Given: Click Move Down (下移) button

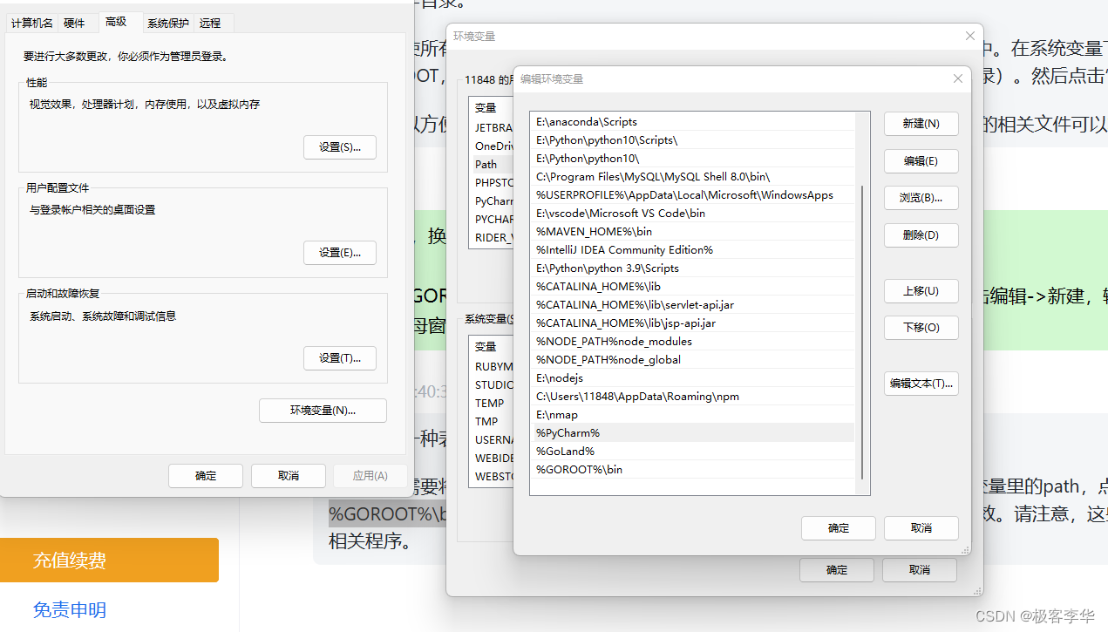Looking at the screenshot, I should pos(921,328).
